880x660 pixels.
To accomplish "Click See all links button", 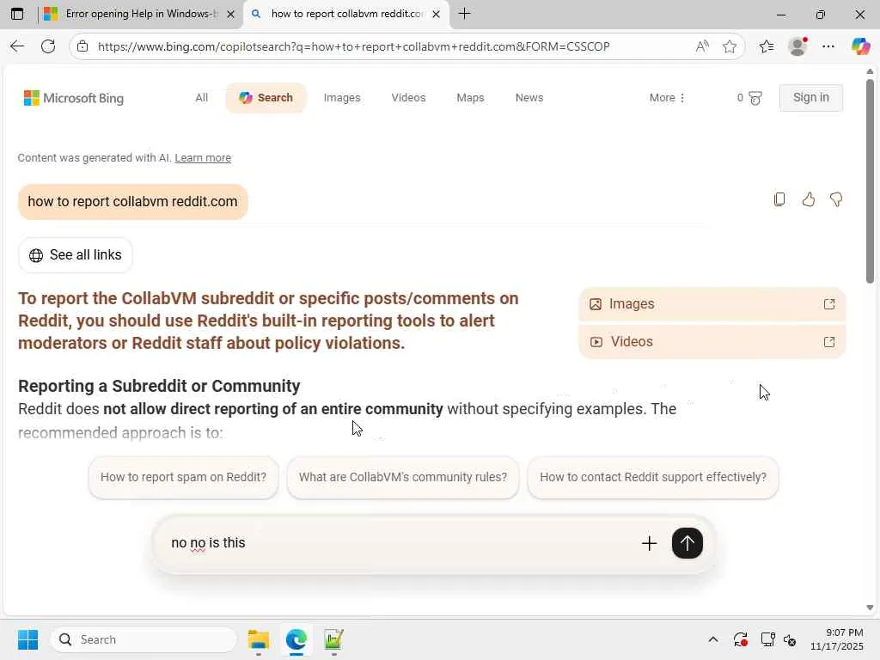I will click(76, 255).
